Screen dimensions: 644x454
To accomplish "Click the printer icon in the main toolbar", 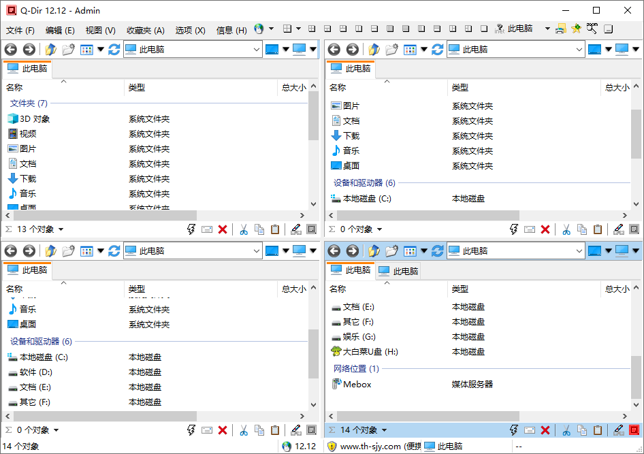I will [x=560, y=29].
